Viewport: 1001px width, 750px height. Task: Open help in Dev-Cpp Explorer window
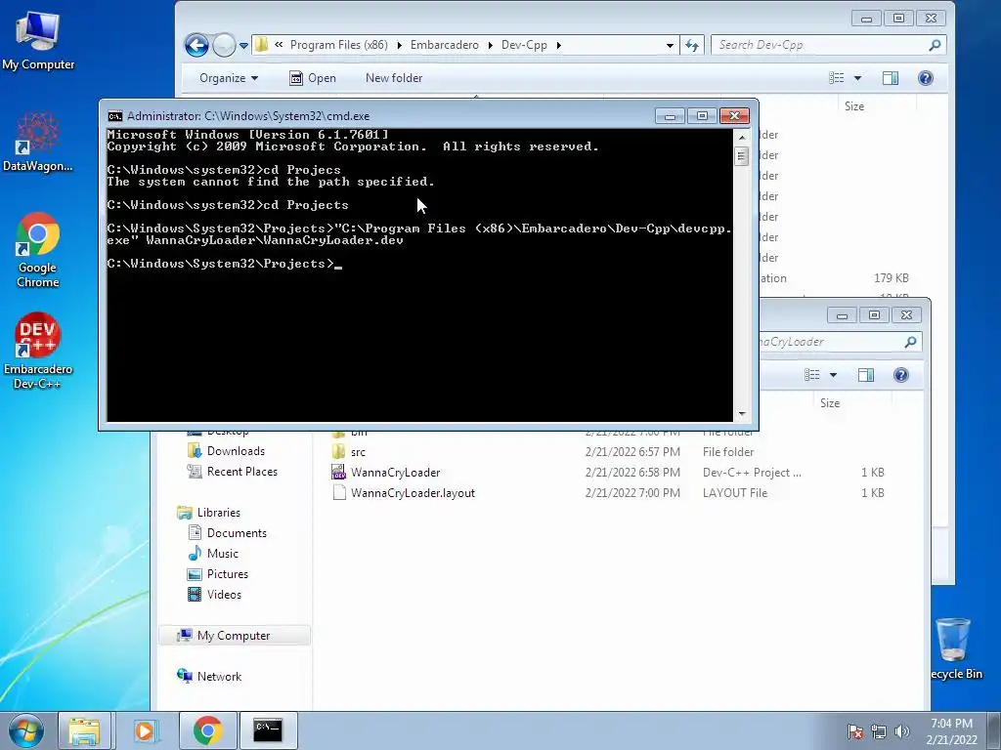(925, 78)
